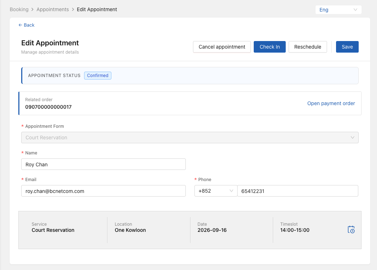Click the location value One Kowloon

click(130, 230)
